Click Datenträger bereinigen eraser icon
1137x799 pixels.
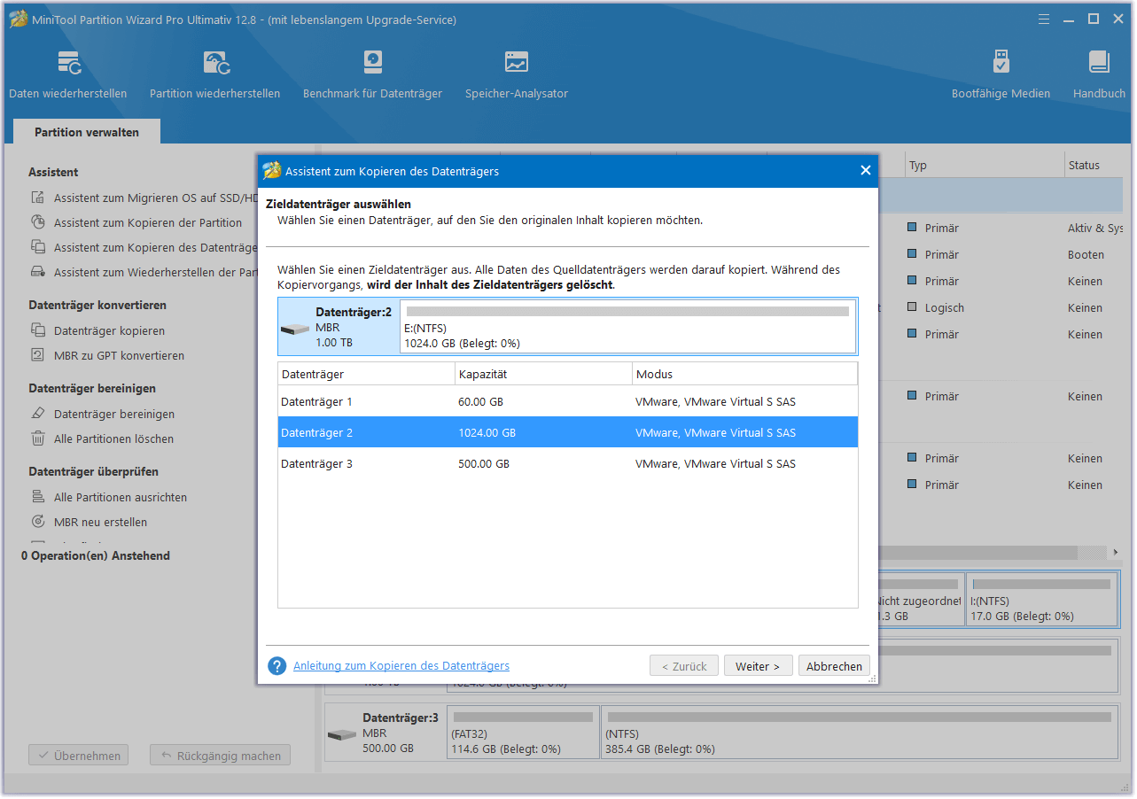(38, 414)
